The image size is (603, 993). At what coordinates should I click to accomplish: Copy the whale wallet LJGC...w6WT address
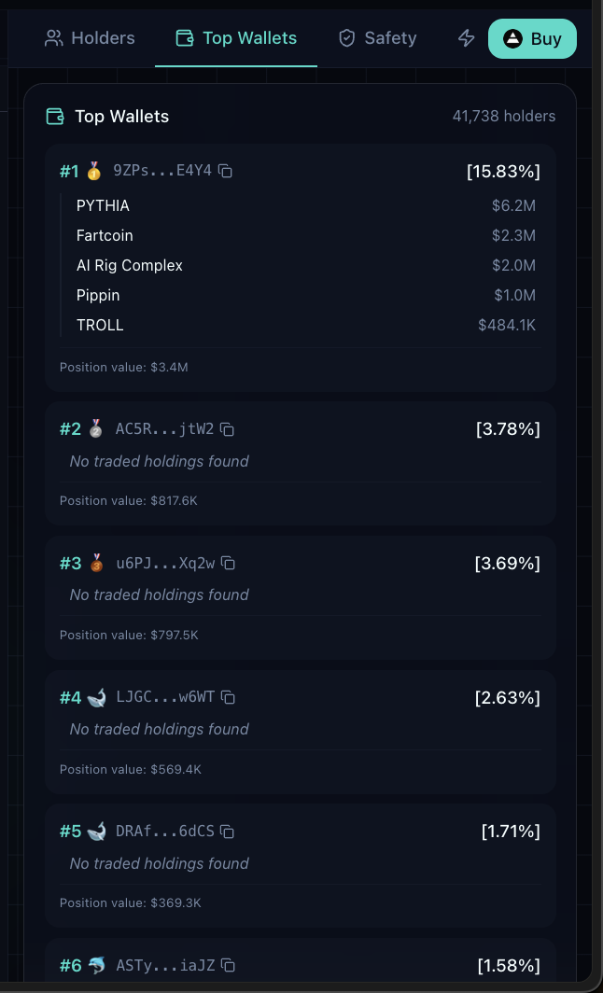230,697
